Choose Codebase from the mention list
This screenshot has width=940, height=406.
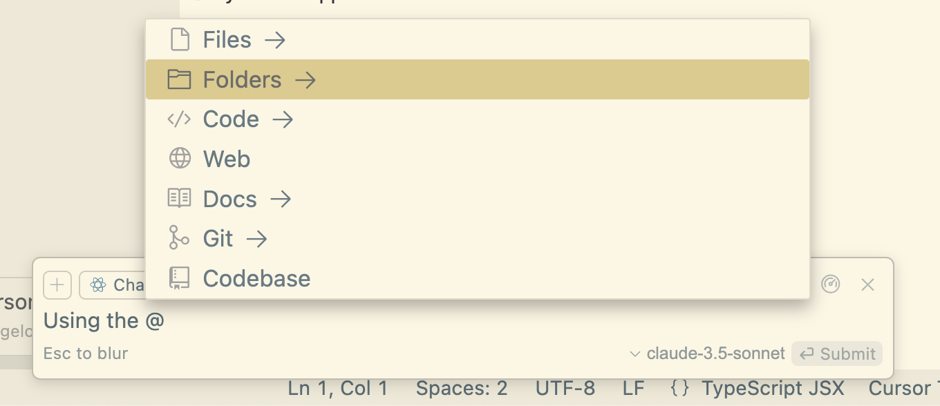coord(477,278)
